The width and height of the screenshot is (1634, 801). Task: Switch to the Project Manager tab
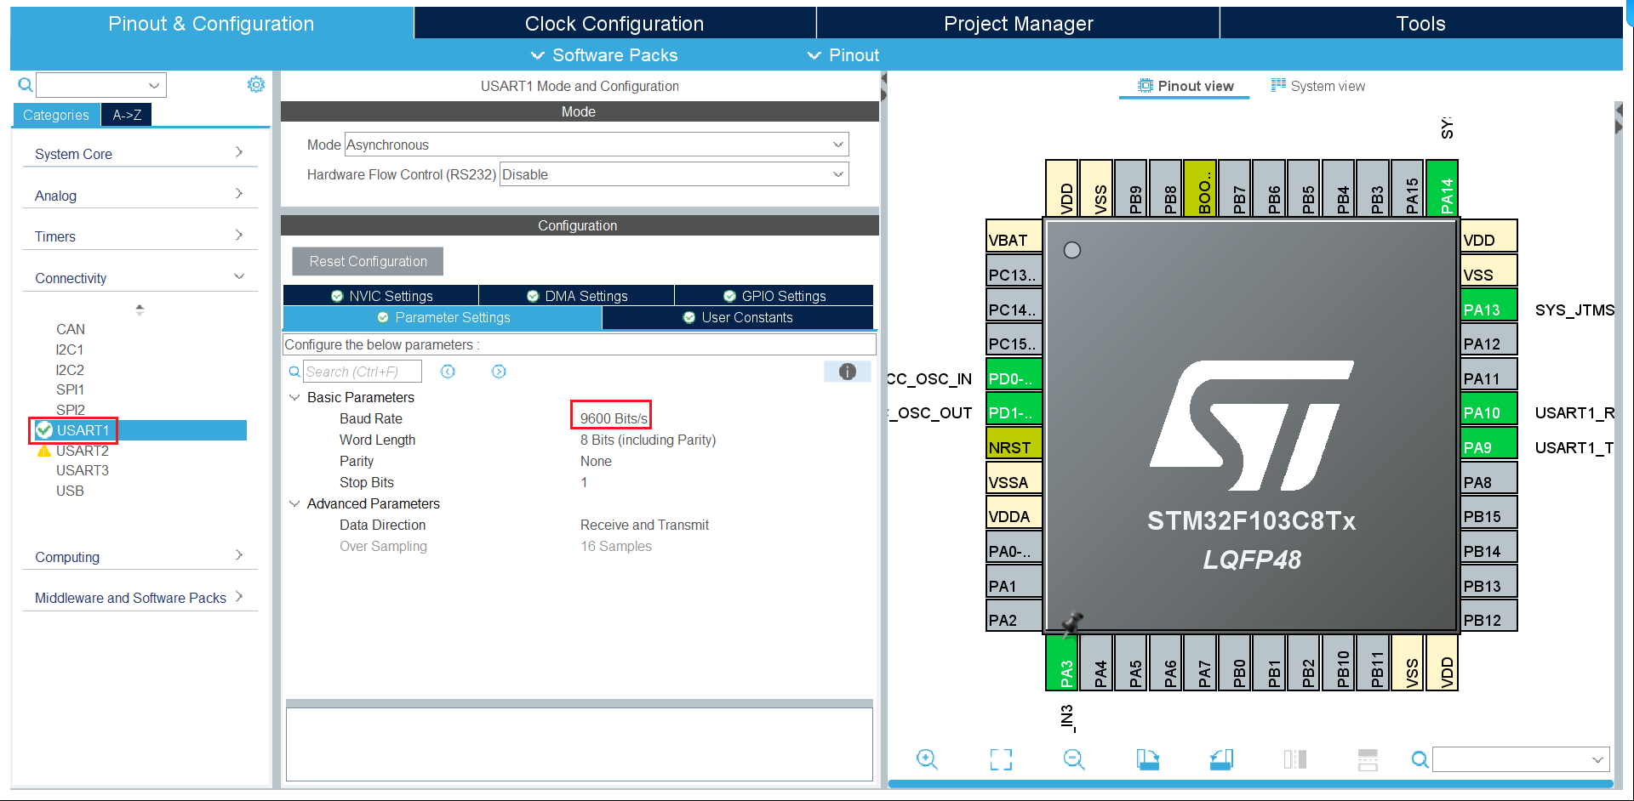1018,24
